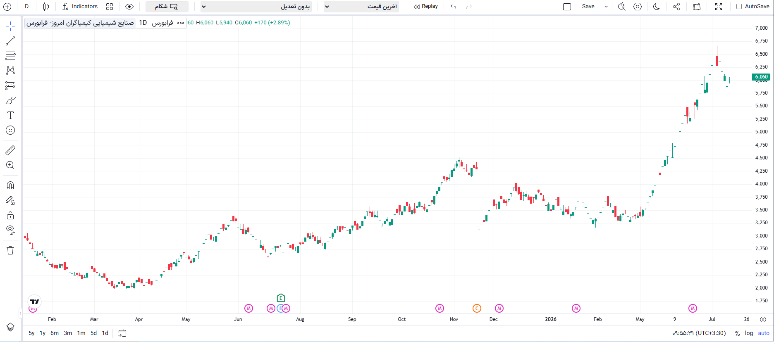
Task: Open the Indicators menu
Action: (80, 7)
